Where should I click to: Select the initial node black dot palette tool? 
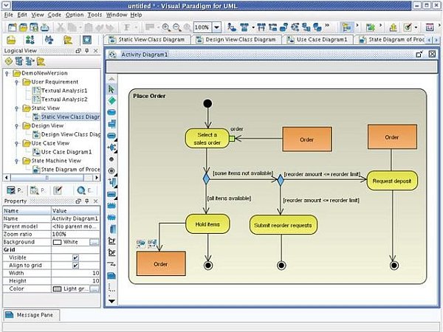111,158
